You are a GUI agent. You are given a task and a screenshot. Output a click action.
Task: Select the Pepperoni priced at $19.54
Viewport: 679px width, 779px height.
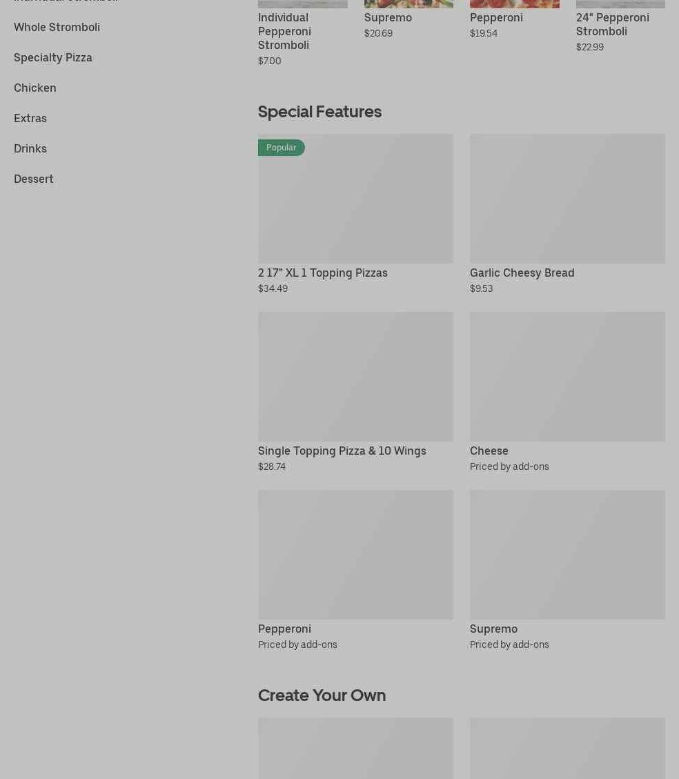coord(496,17)
